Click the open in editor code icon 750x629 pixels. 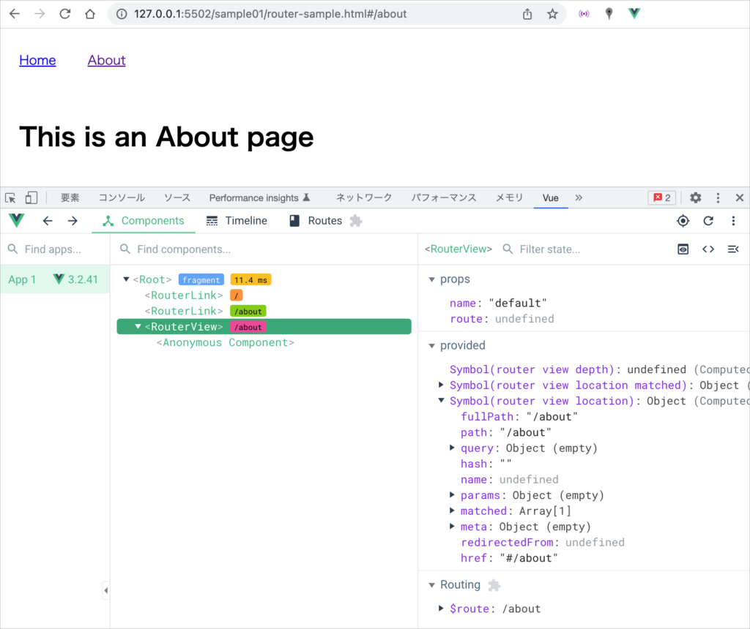click(x=708, y=249)
